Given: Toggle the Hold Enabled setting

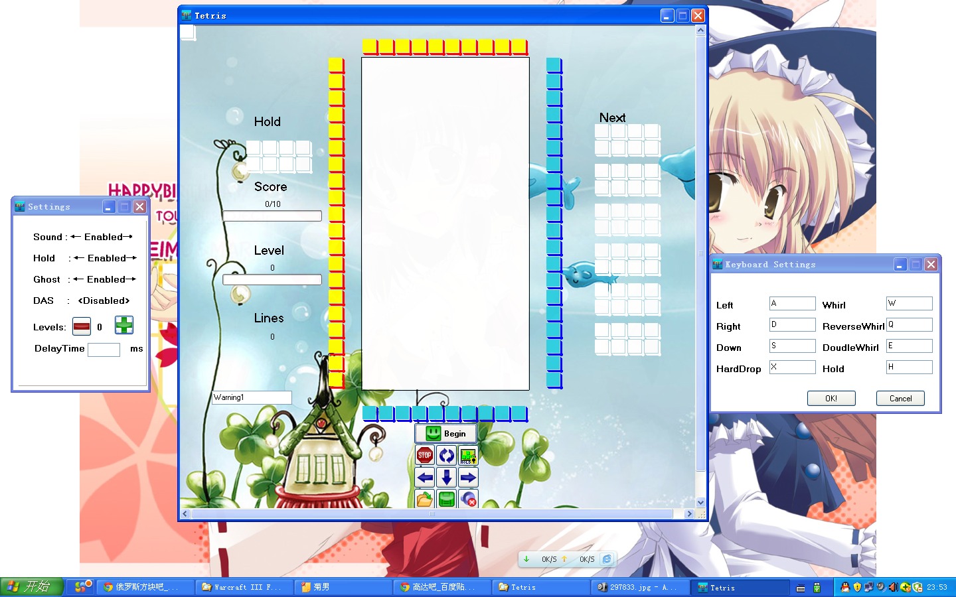Looking at the screenshot, I should (106, 258).
